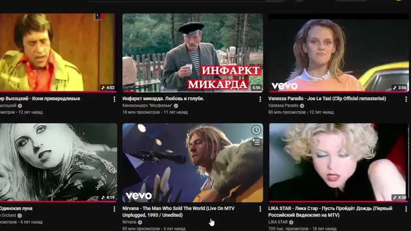Add Nirvana video to Watch Later
This screenshot has width=411, height=231.
[256, 130]
